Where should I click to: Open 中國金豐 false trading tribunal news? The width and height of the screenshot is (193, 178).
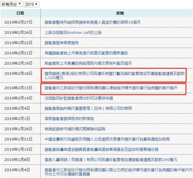[107, 139]
